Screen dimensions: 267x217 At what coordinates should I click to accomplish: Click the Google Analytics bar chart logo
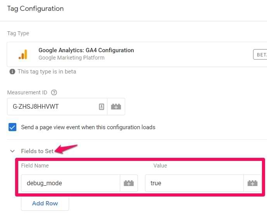pos(23,55)
